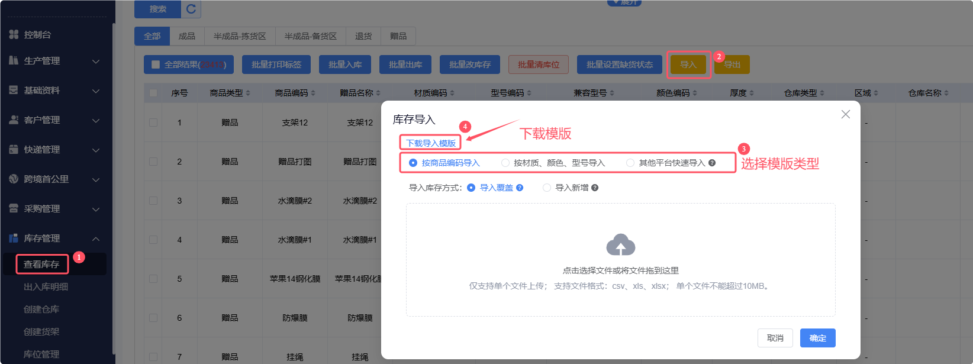
Task: Sort the table by 商品编码 column
Action: [x=313, y=93]
